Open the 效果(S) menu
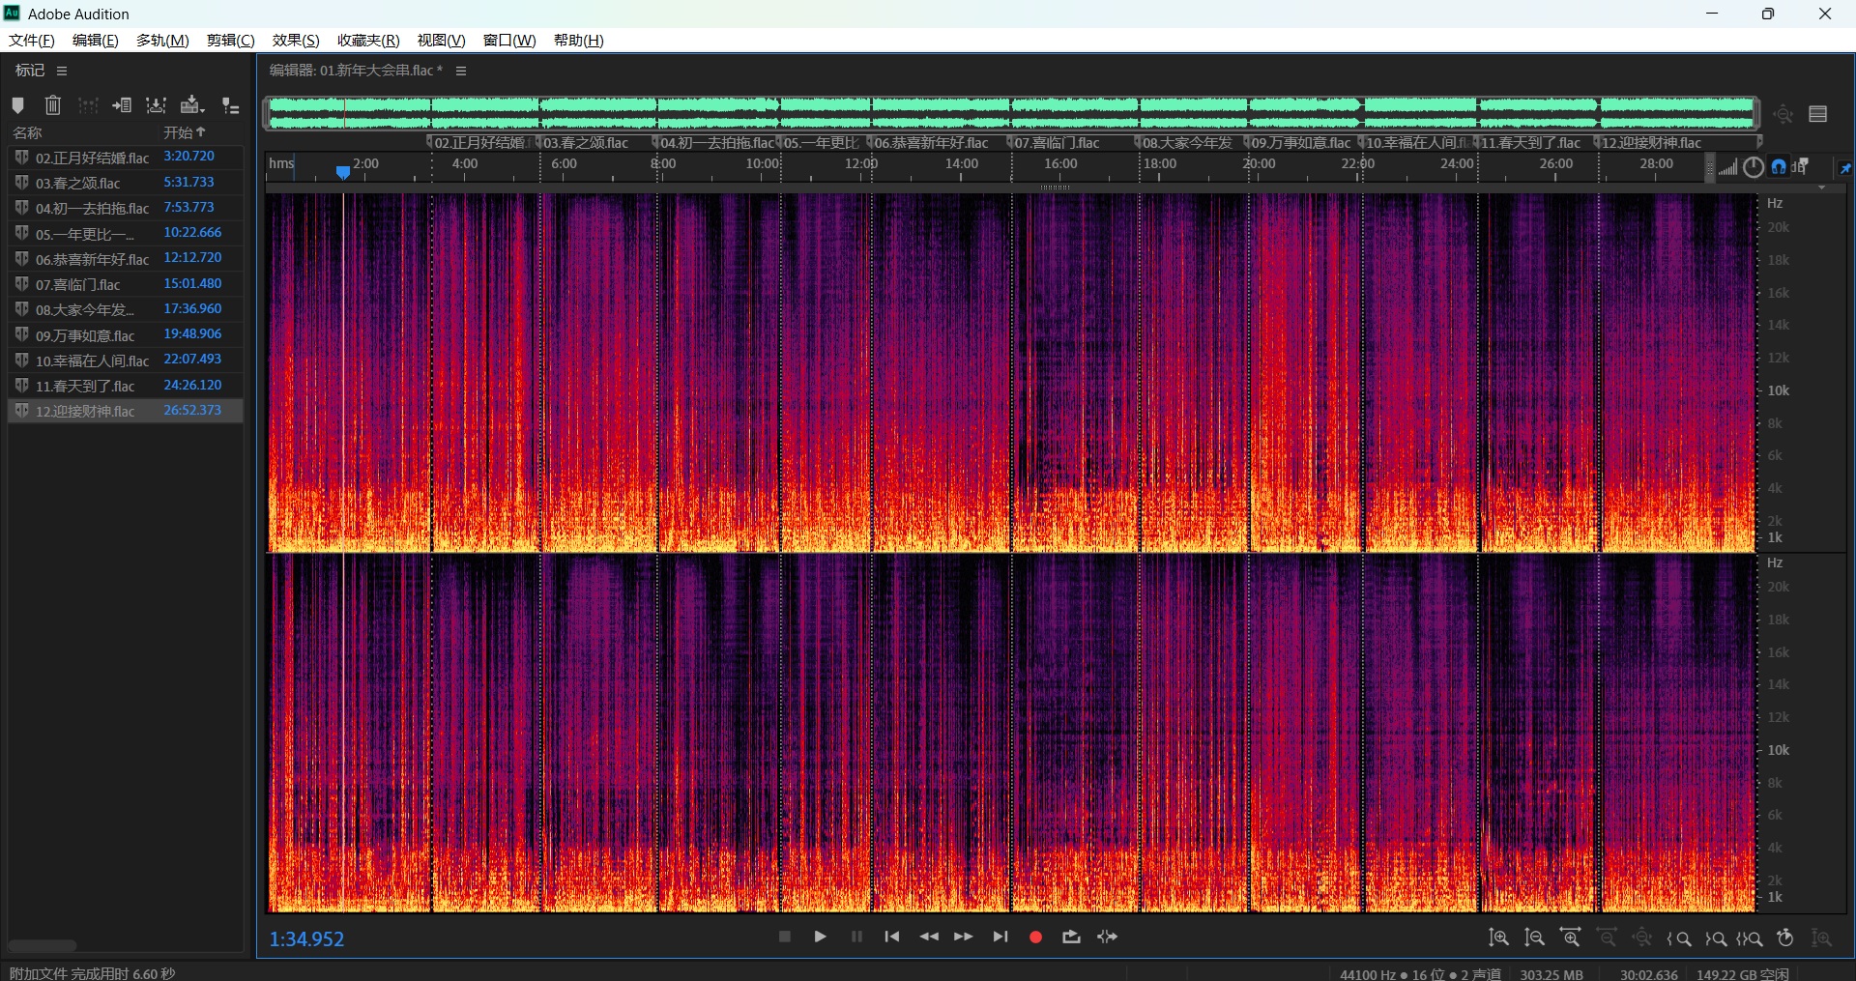This screenshot has width=1856, height=981. point(295,40)
